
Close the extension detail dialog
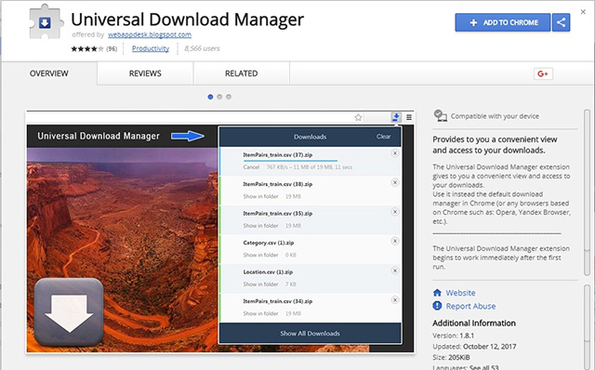[583, 12]
